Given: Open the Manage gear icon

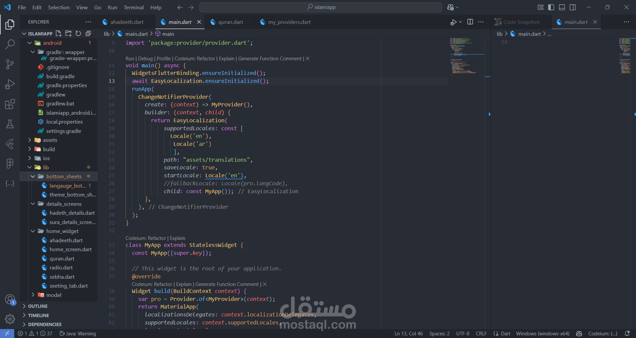Looking at the screenshot, I should coord(10,319).
